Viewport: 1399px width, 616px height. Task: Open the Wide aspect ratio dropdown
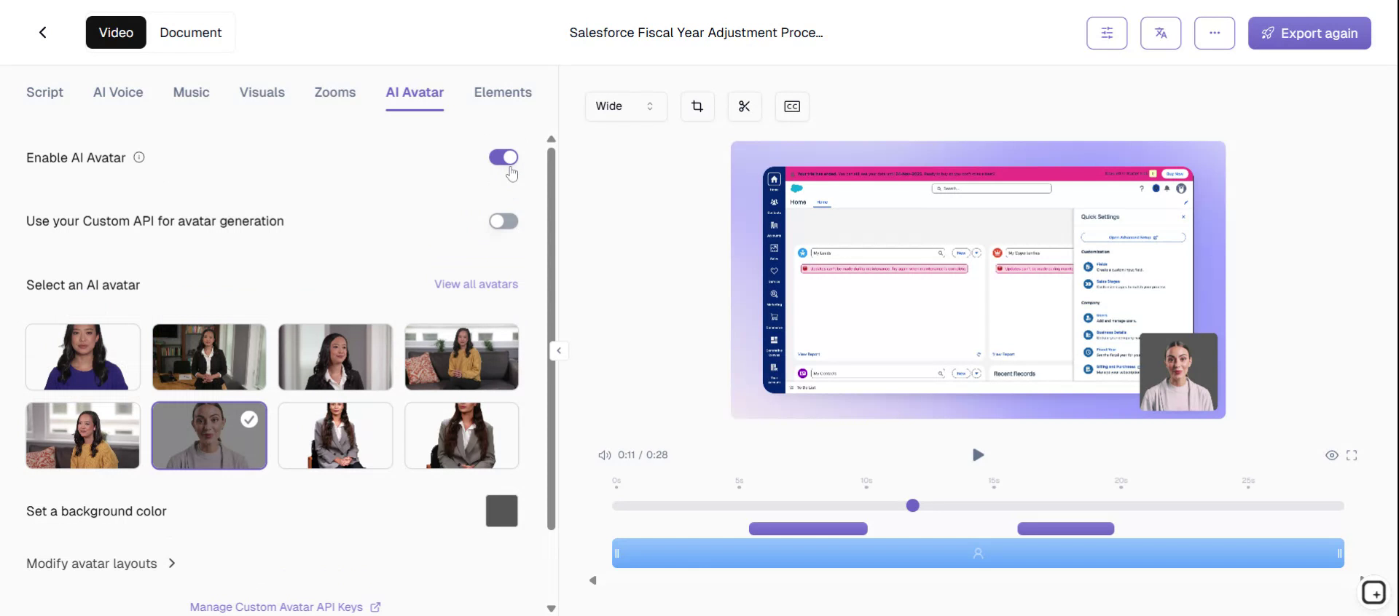(x=626, y=106)
